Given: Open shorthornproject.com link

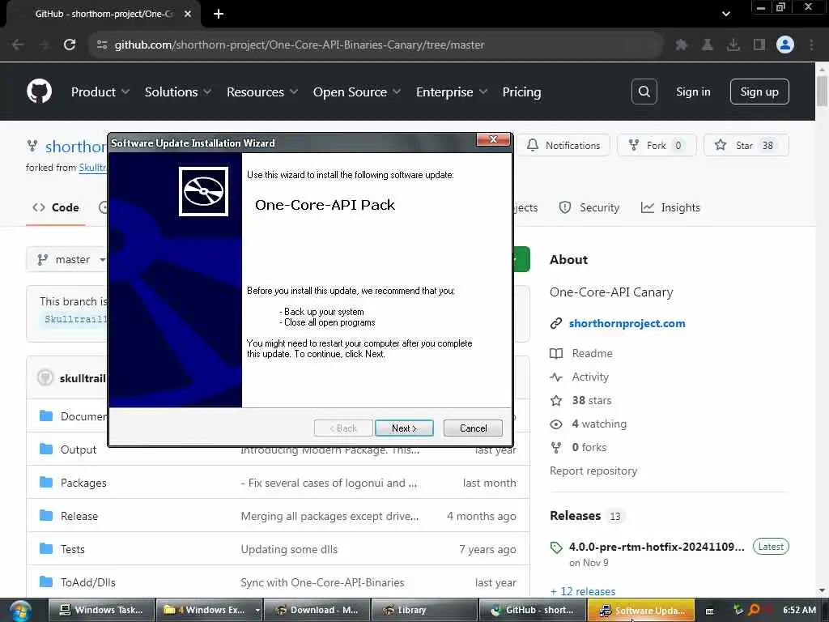Looking at the screenshot, I should tap(627, 323).
